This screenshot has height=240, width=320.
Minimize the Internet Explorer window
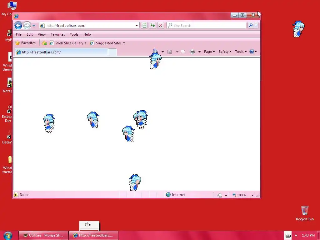point(235,15)
